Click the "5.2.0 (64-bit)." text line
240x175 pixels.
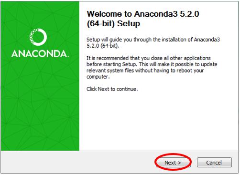pyautogui.click(x=103, y=46)
